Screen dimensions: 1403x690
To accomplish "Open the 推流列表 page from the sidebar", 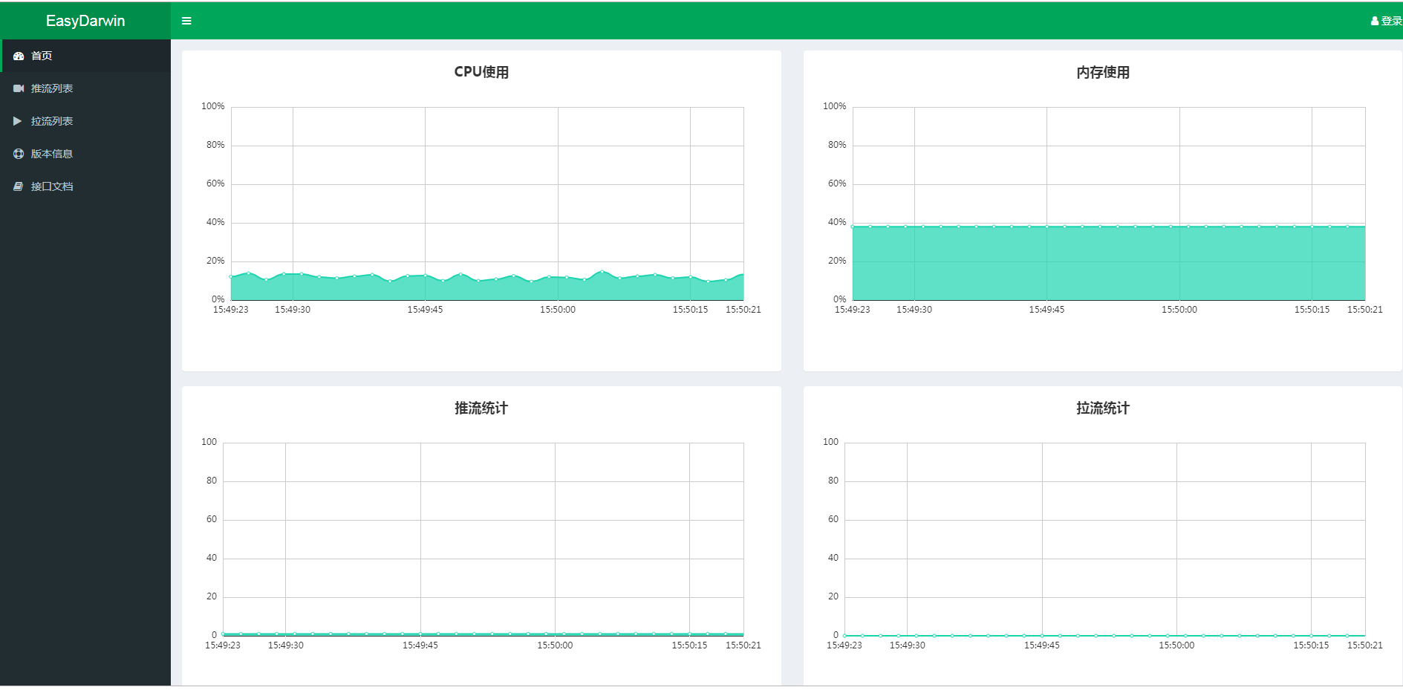I will pos(51,88).
